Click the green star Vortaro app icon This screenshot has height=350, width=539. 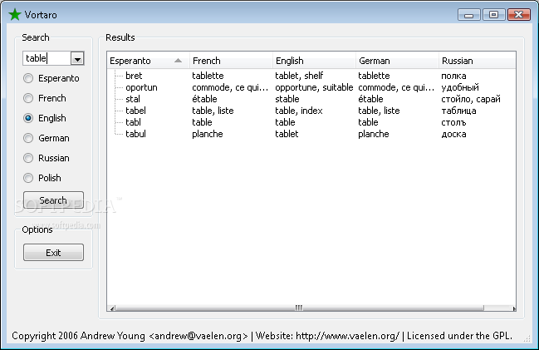[x=15, y=14]
